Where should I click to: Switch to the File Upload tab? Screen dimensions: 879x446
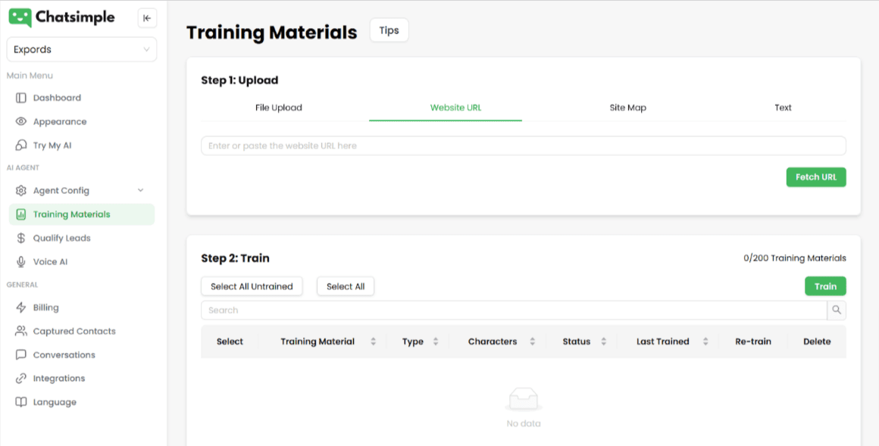point(278,108)
